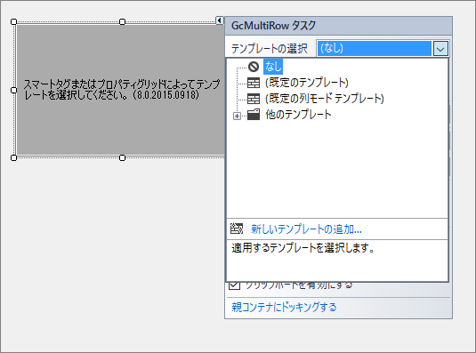Image resolution: width=476 pixels, height=353 pixels.
Task: Click the bottom-middle resize handle
Action: 123,157
